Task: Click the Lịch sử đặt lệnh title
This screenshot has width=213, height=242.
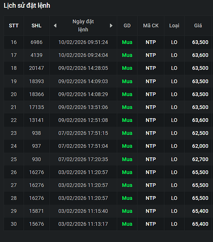Action: (x=27, y=6)
